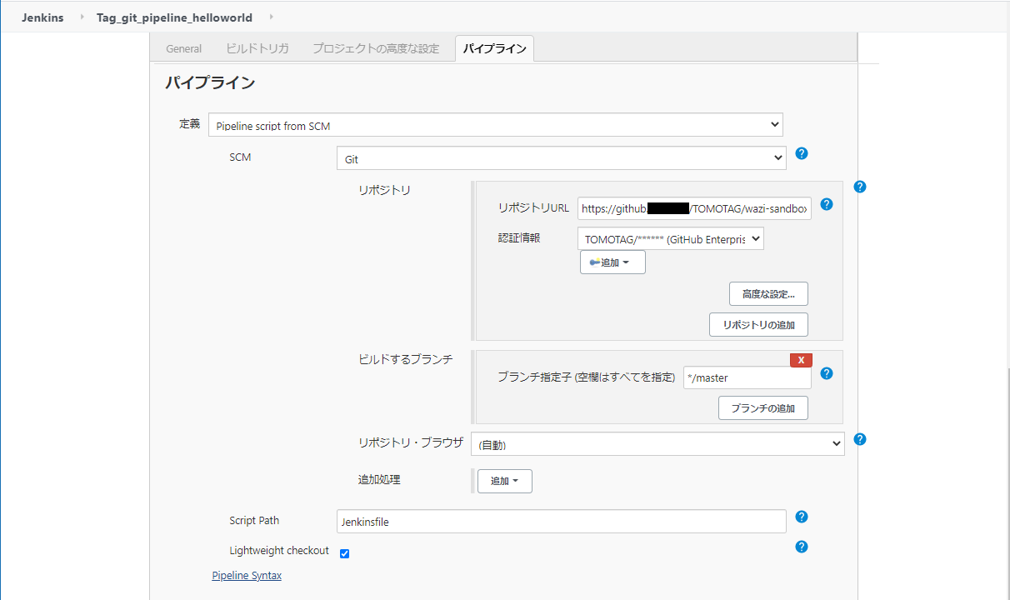Viewport: 1010px width, 600px height.
Task: Expand the 追加処理 追加 dropdown button
Action: 504,481
